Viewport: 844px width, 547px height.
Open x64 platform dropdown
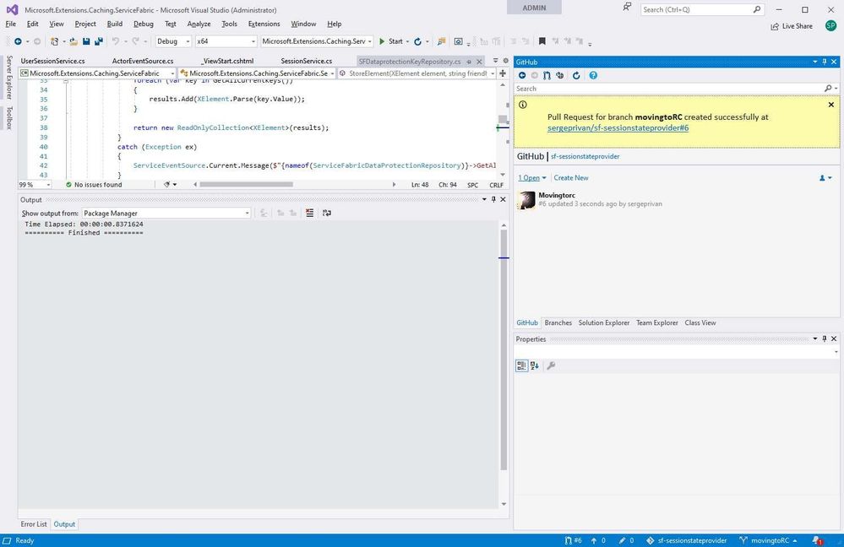[226, 41]
